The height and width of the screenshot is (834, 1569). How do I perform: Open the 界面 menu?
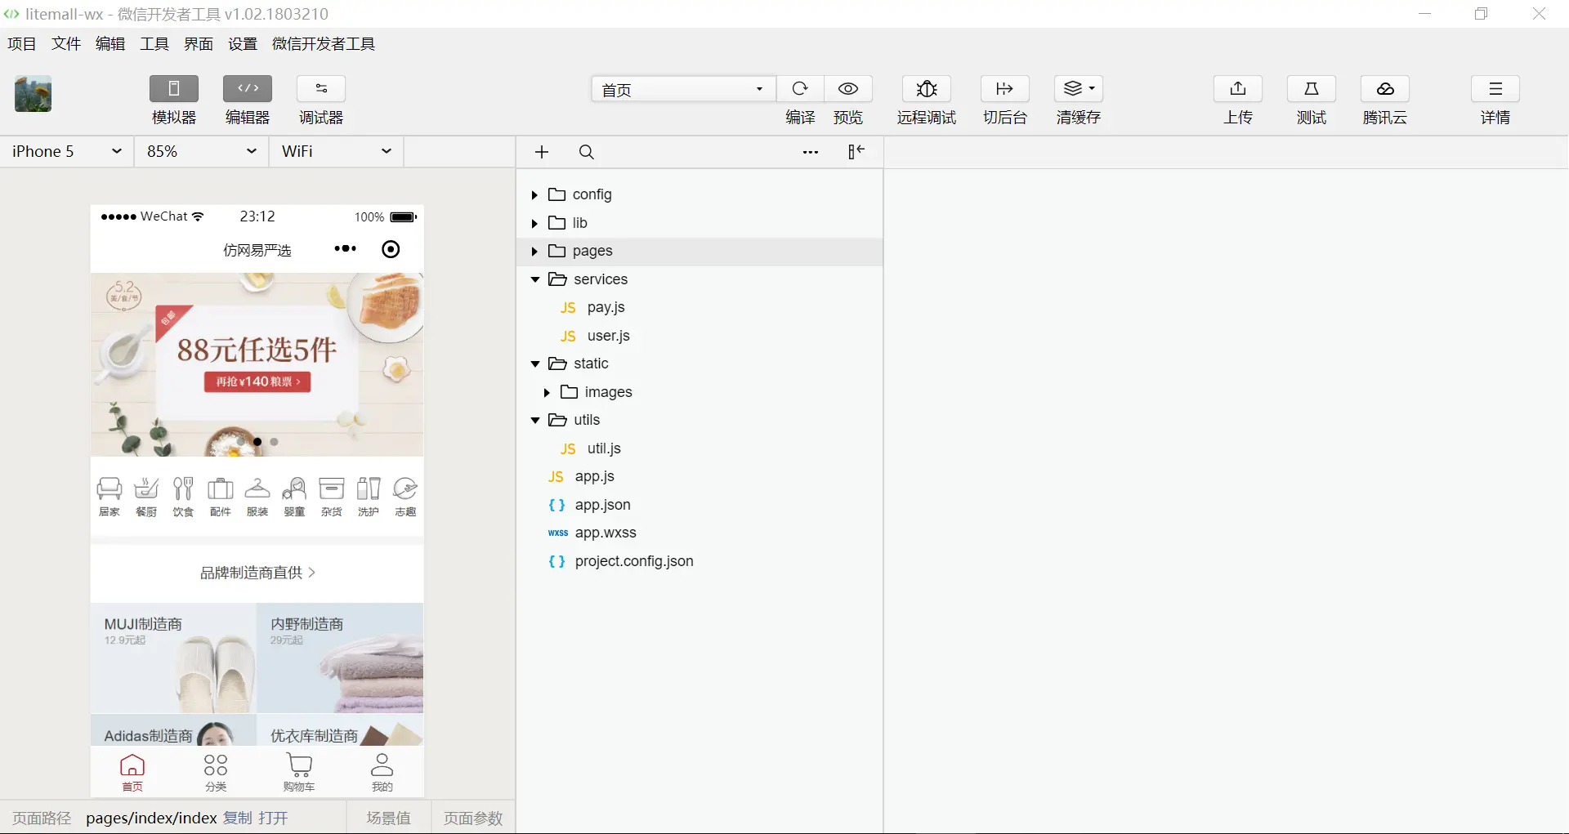[199, 44]
